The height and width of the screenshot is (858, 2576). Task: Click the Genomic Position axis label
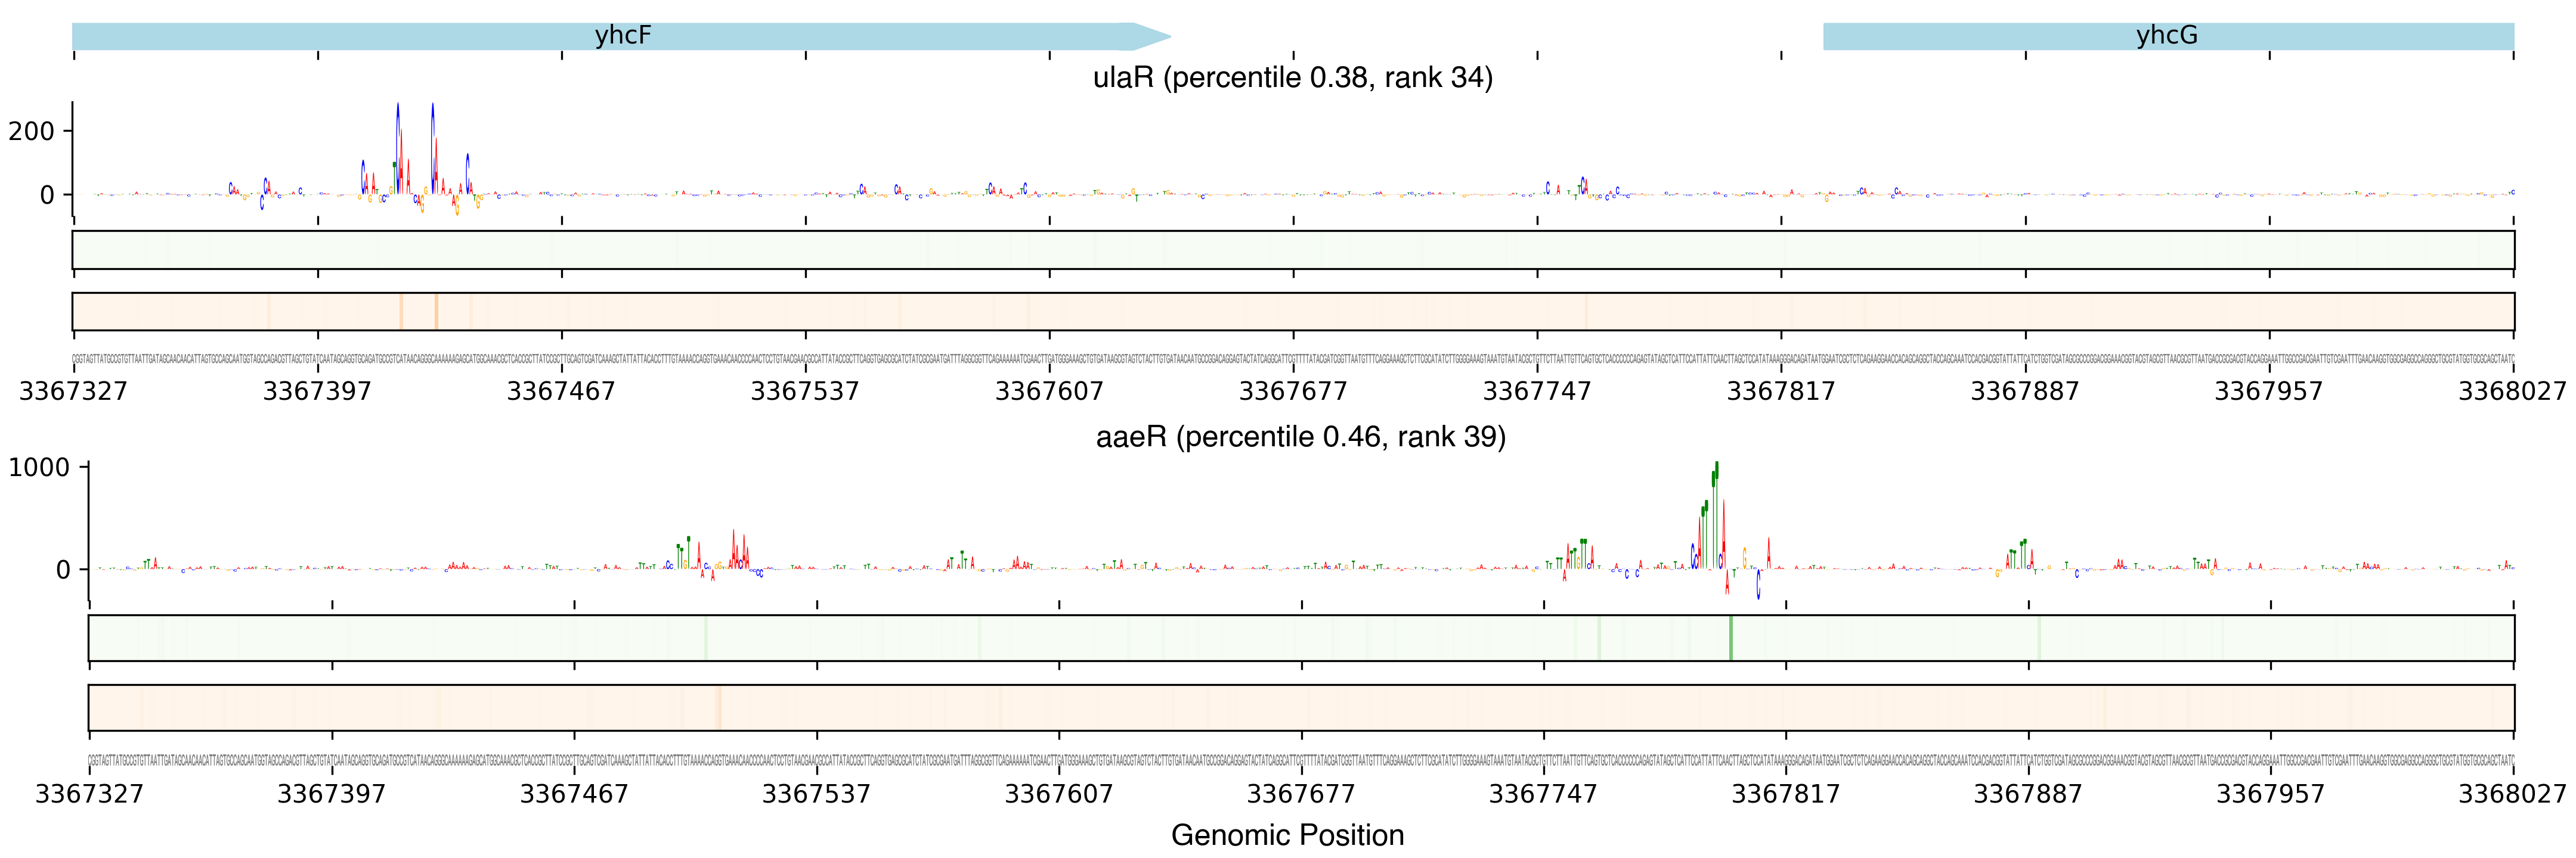click(x=1287, y=835)
